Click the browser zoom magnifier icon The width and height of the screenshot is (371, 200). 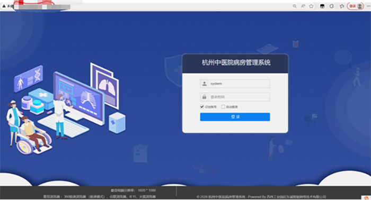pos(295,6)
